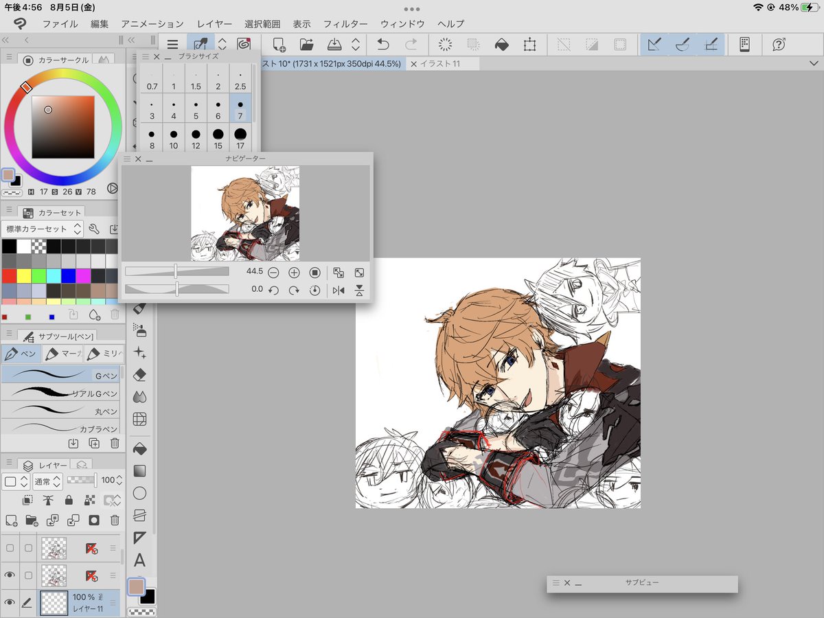
Task: Open blending mode dropdown 通常
Action: [x=48, y=481]
